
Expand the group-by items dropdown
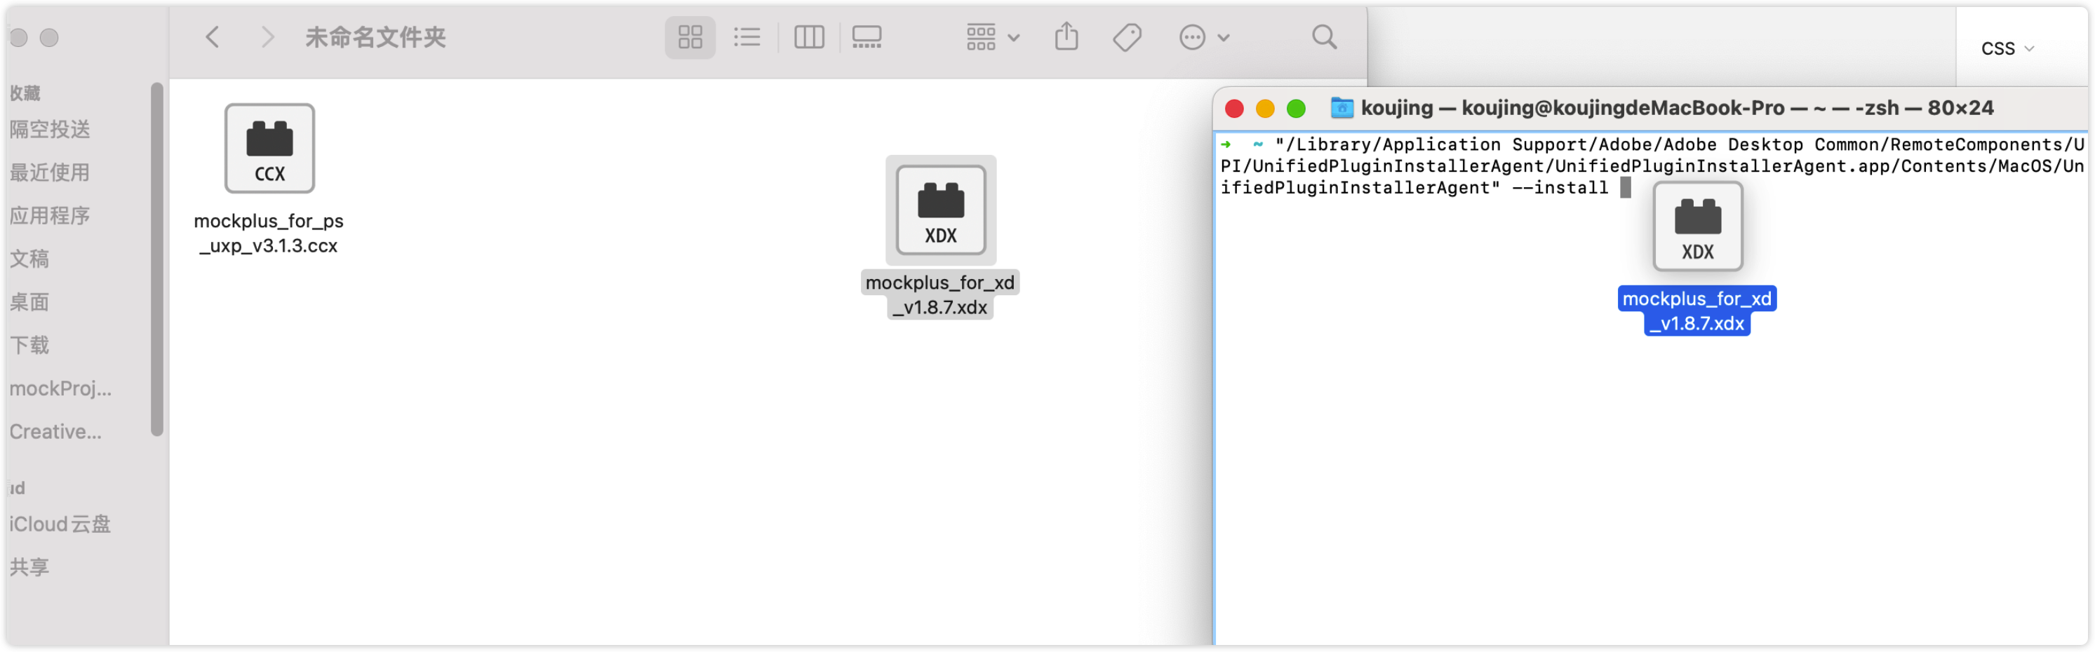(992, 37)
